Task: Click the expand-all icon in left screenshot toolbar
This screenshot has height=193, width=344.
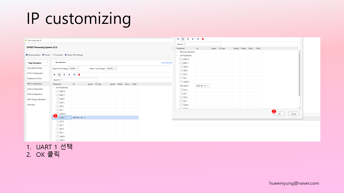Action: pyautogui.click(x=69, y=75)
